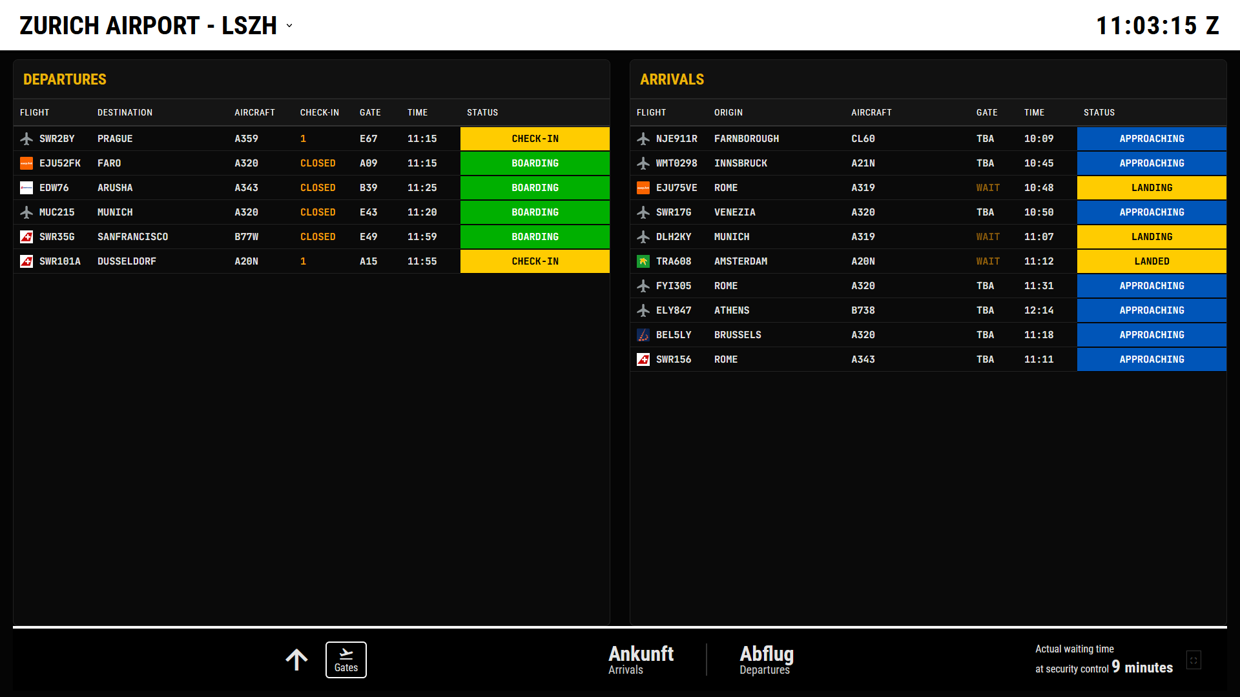Screen dimensions: 1240x697
Task: Click the Edelweiss logo beside EDW76
Action: tap(26, 188)
